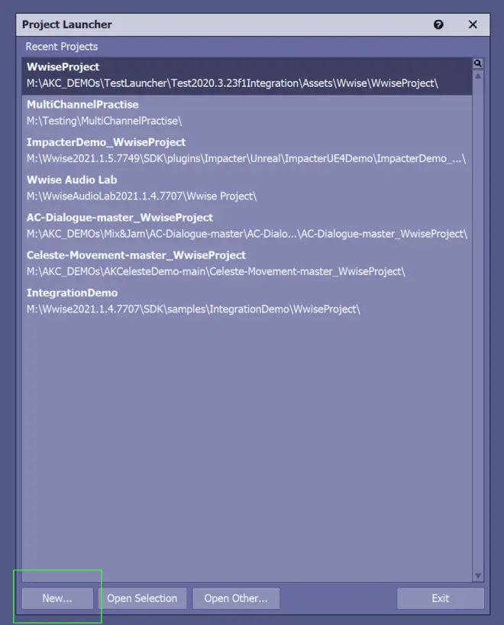Close the Project Launcher dialog
The height and width of the screenshot is (625, 504).
[473, 24]
